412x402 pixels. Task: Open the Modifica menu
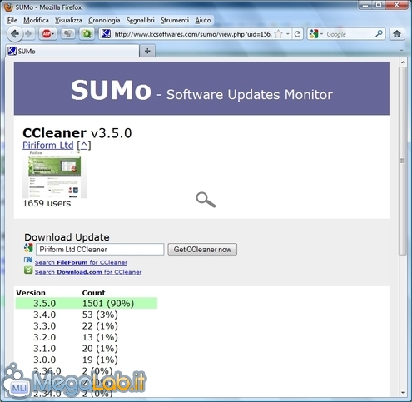[36, 20]
